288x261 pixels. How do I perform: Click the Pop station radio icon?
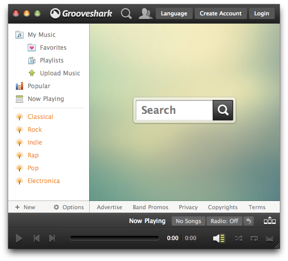[19, 168]
